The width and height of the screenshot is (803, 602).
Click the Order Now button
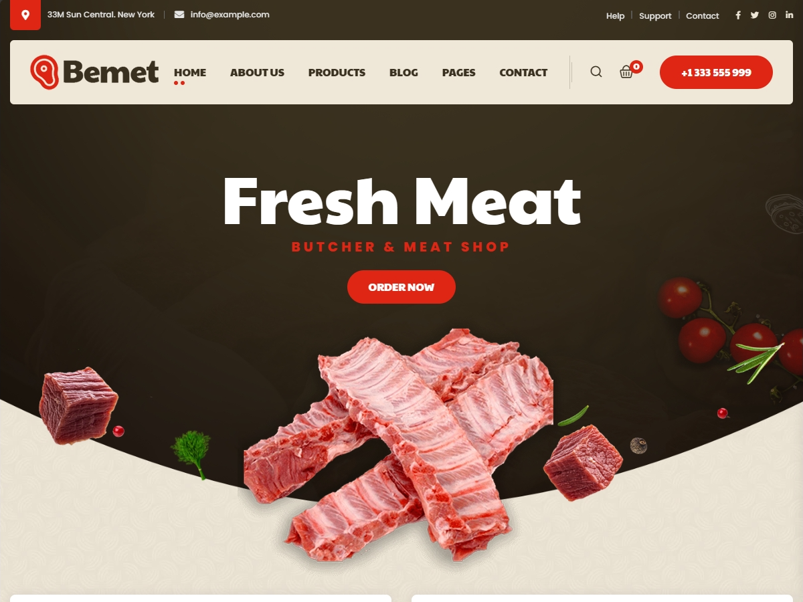click(401, 287)
